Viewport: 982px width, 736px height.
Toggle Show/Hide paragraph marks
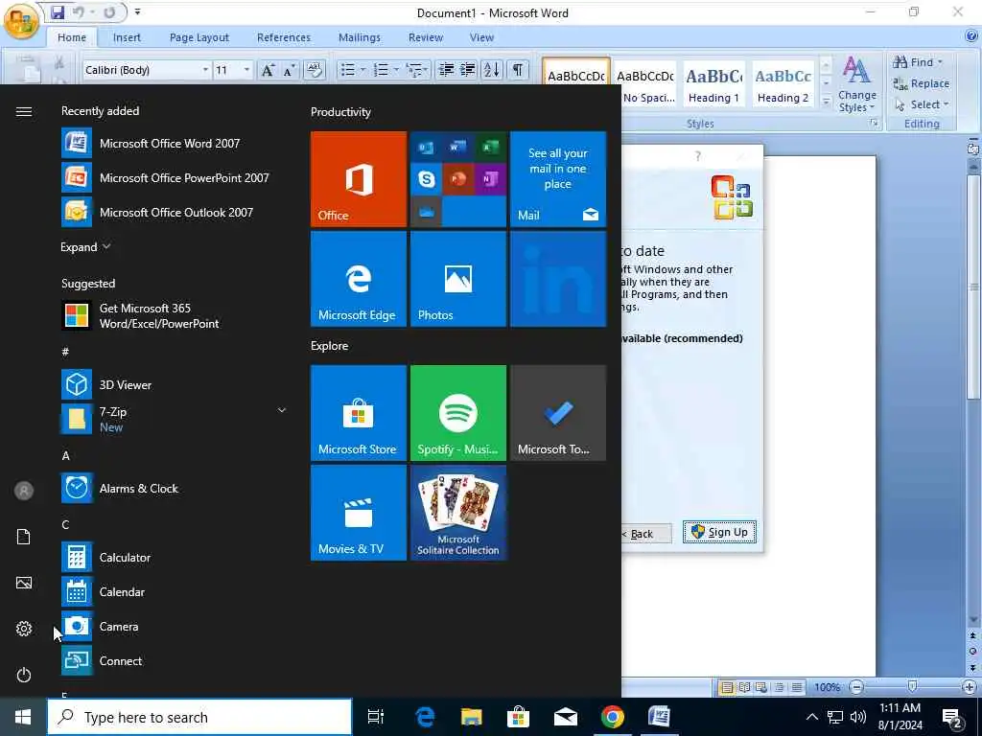tap(517, 70)
